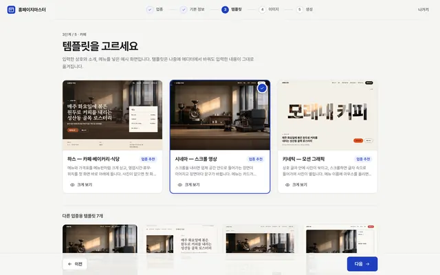The height and width of the screenshot is (275, 440).
Task: Select the 시네마 template preview image
Action: point(220,115)
